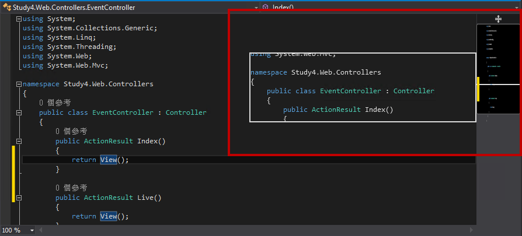Click Study4.Web.Controllers in the namespace declaration
522x236 pixels.
[109, 84]
